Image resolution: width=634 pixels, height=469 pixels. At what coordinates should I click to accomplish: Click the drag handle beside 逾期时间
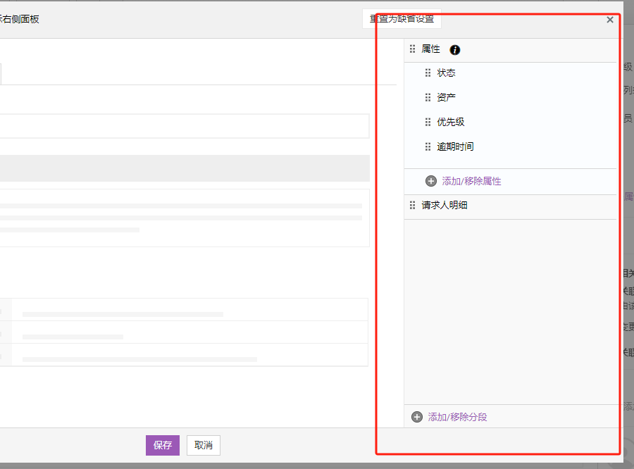428,146
